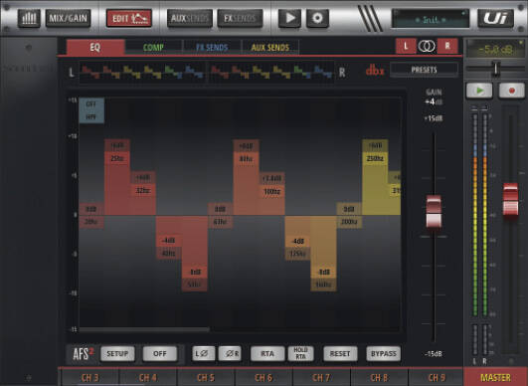The width and height of the screenshot is (528, 386).
Task: Toggle AFS OFF button
Action: (160, 353)
